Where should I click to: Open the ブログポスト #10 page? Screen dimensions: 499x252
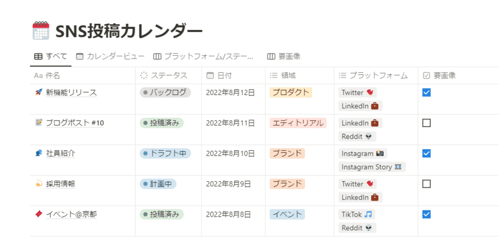click(x=75, y=123)
